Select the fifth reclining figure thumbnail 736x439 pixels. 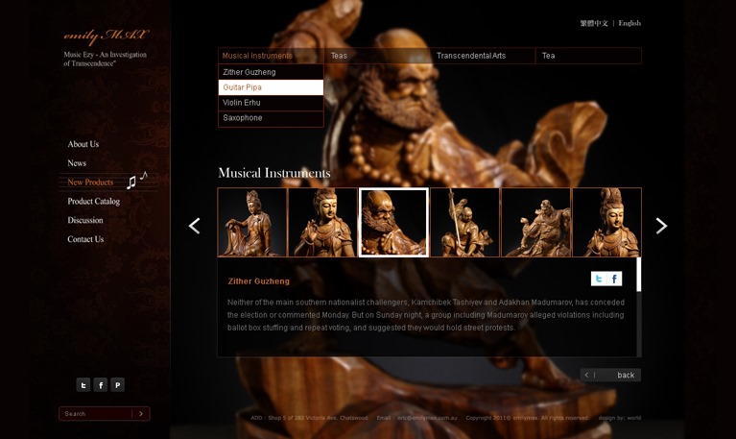click(536, 222)
